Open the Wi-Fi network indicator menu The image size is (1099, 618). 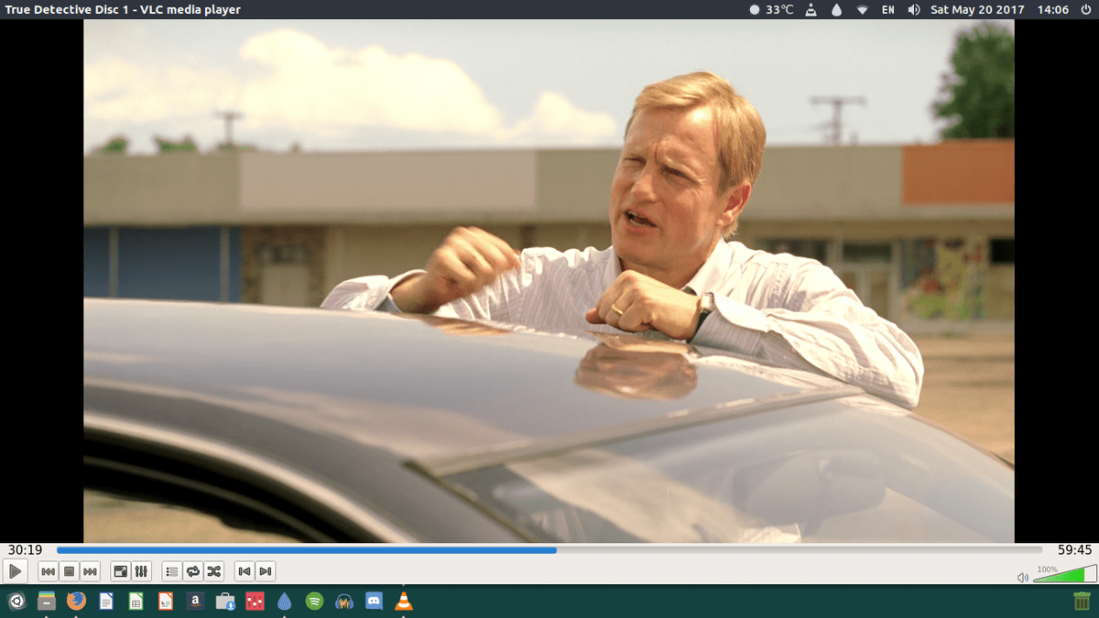coord(862,10)
